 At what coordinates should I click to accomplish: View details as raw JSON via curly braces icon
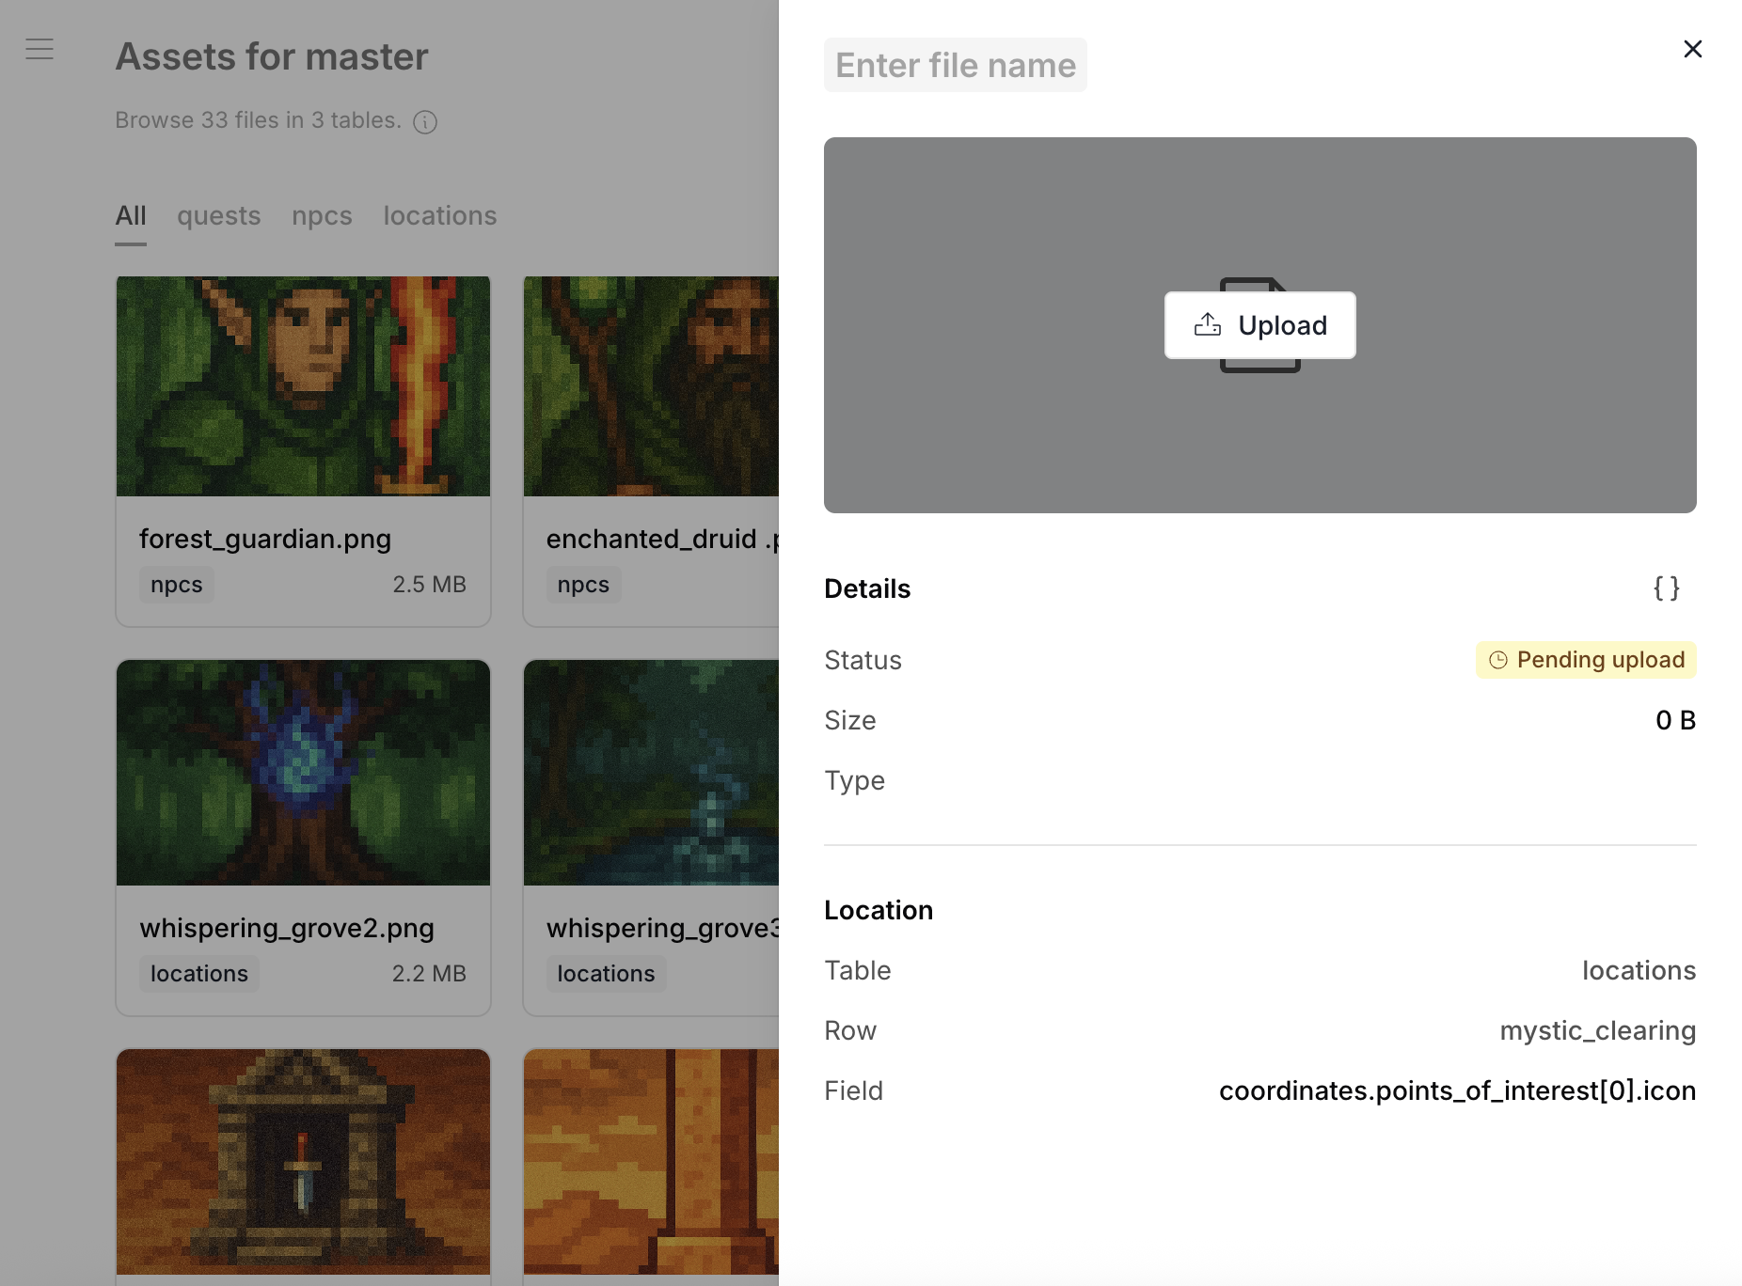(x=1667, y=588)
